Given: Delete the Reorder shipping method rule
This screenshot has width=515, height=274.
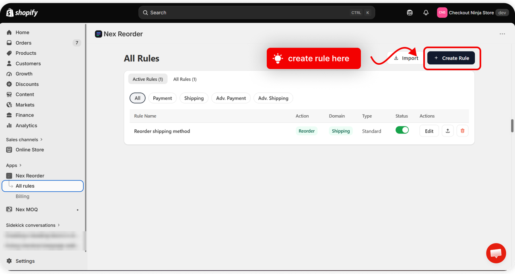Looking at the screenshot, I should coord(462,131).
